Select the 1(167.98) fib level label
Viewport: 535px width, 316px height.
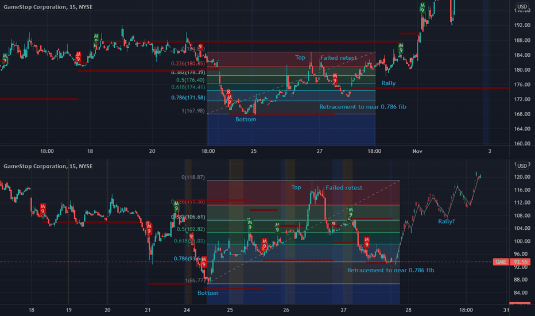(193, 111)
